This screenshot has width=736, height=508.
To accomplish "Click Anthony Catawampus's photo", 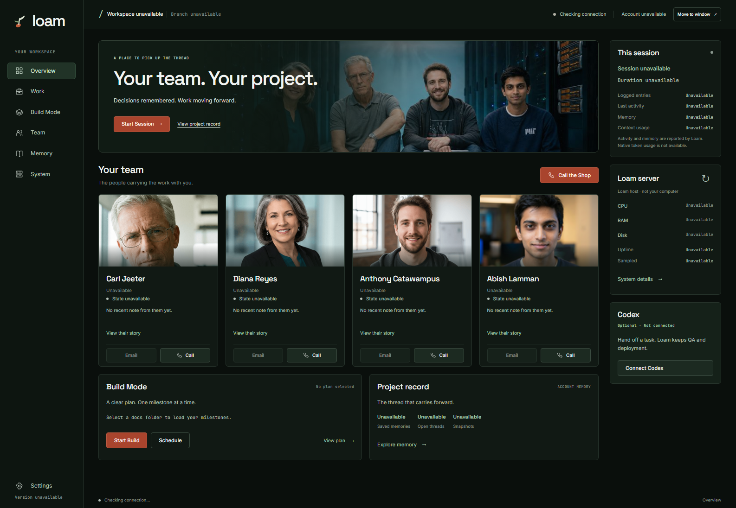I will (x=412, y=230).
